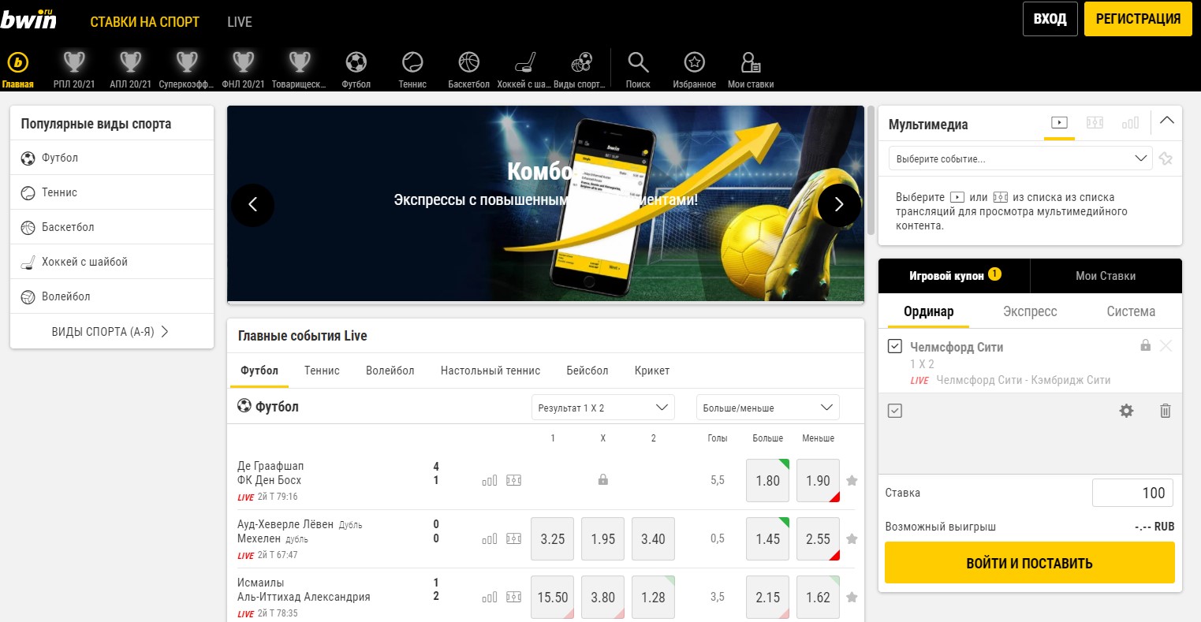This screenshot has height=622, width=1201.
Task: Open Больше/меньше market dropdown
Action: (x=768, y=408)
